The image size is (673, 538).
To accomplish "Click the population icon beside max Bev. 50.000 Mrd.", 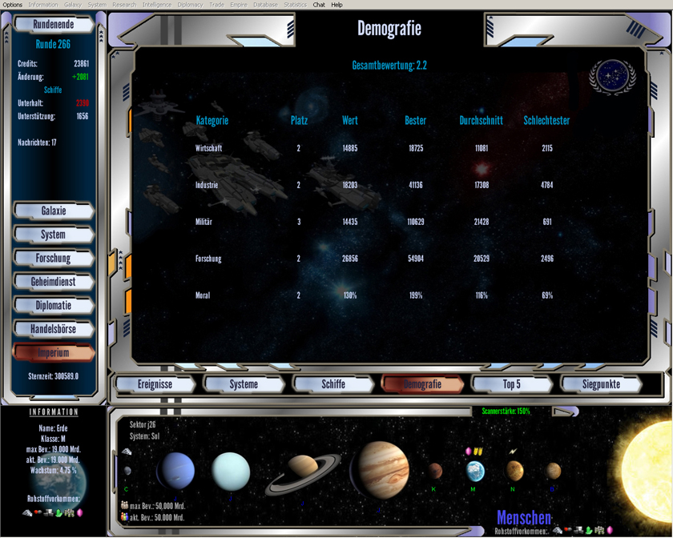I will click(125, 505).
